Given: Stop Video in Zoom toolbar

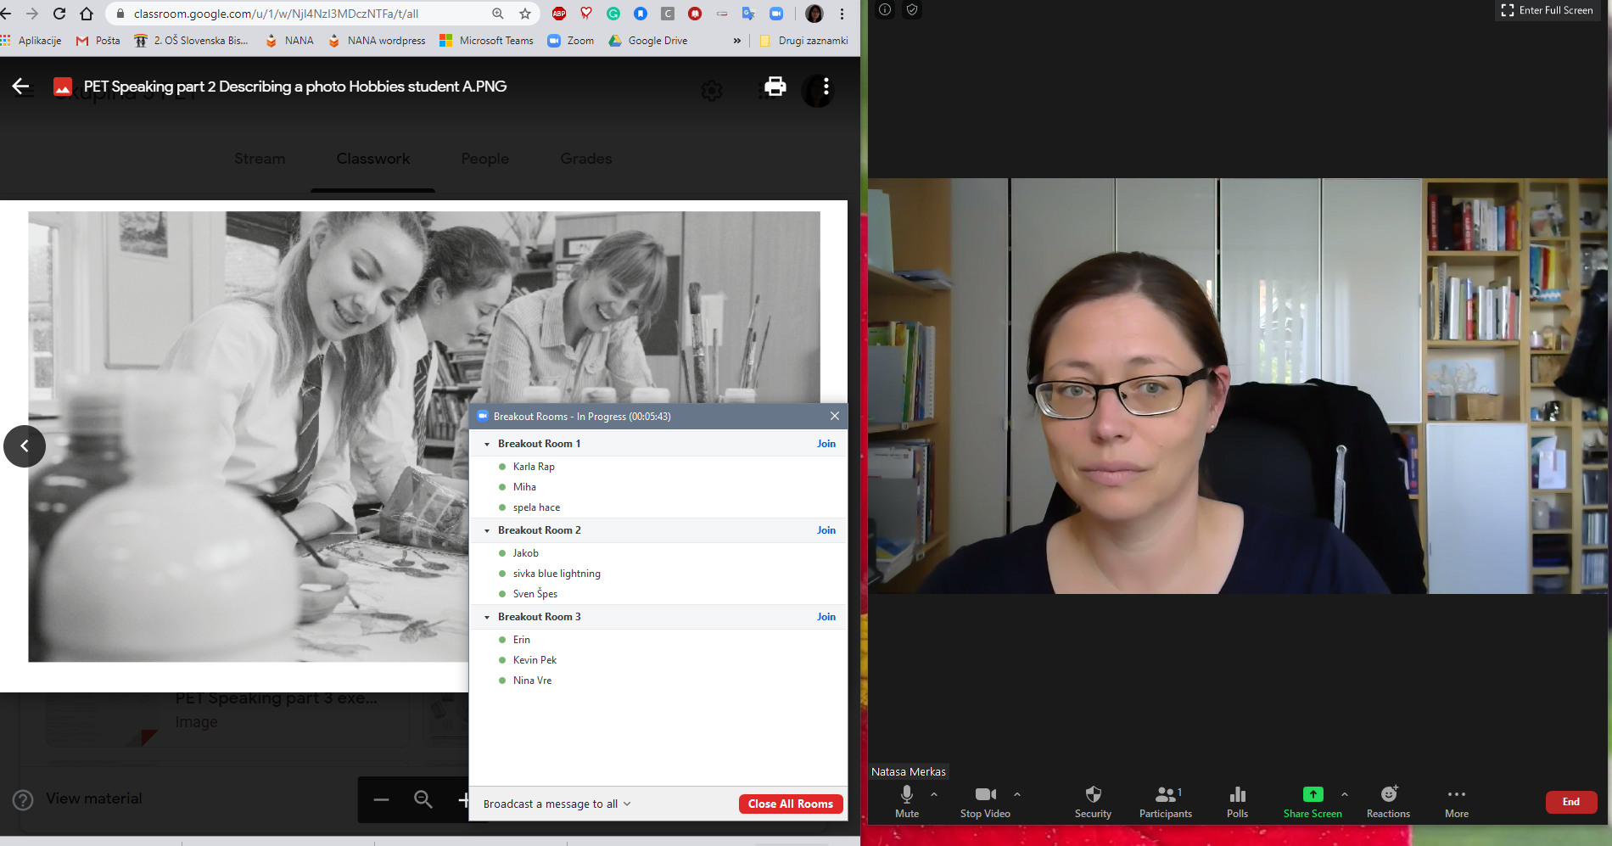Looking at the screenshot, I should click(984, 800).
